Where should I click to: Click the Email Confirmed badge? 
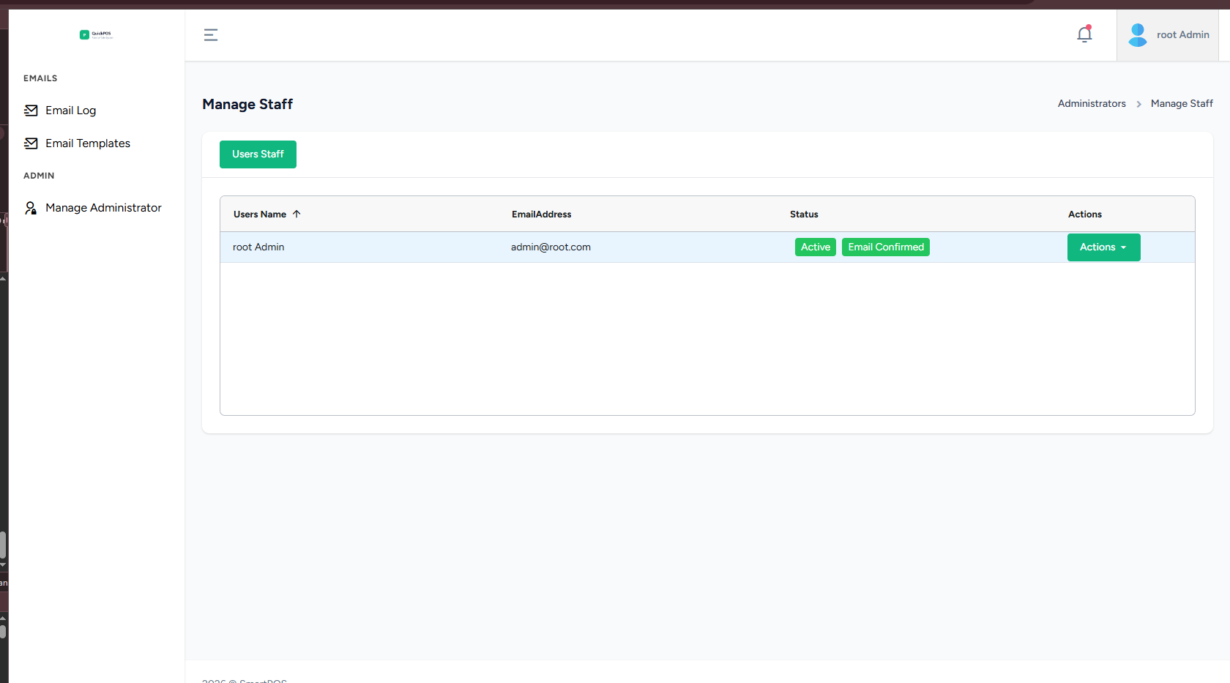pyautogui.click(x=885, y=247)
